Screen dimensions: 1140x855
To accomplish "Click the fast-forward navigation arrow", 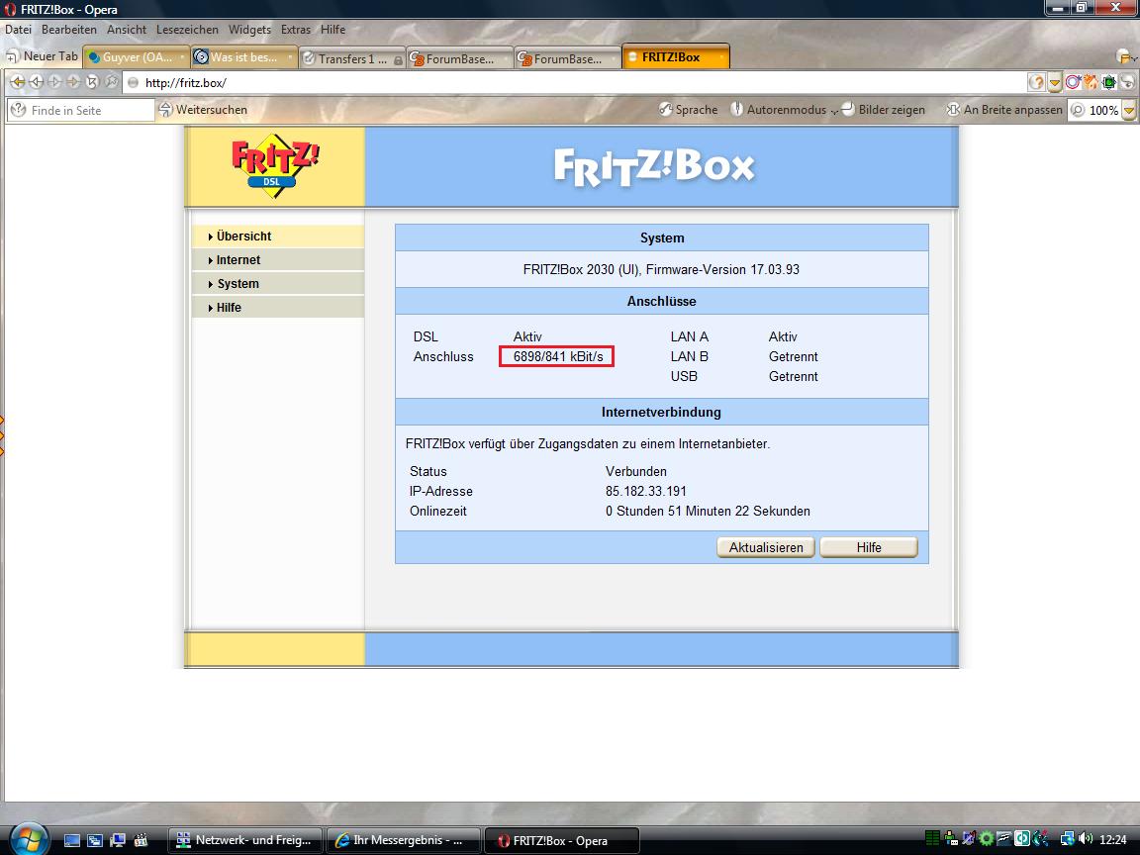I will (73, 82).
